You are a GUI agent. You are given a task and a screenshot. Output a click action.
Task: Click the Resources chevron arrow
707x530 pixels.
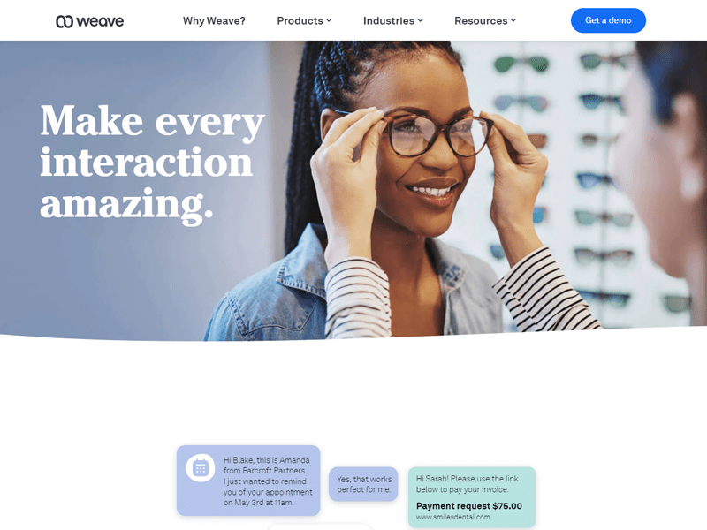[513, 20]
